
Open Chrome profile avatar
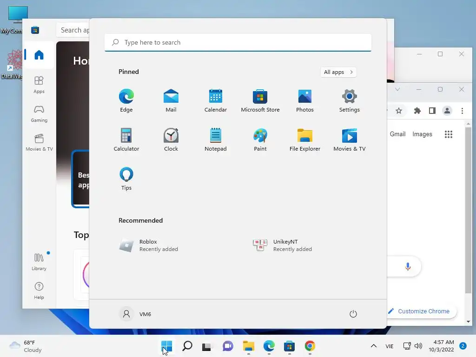(x=447, y=111)
